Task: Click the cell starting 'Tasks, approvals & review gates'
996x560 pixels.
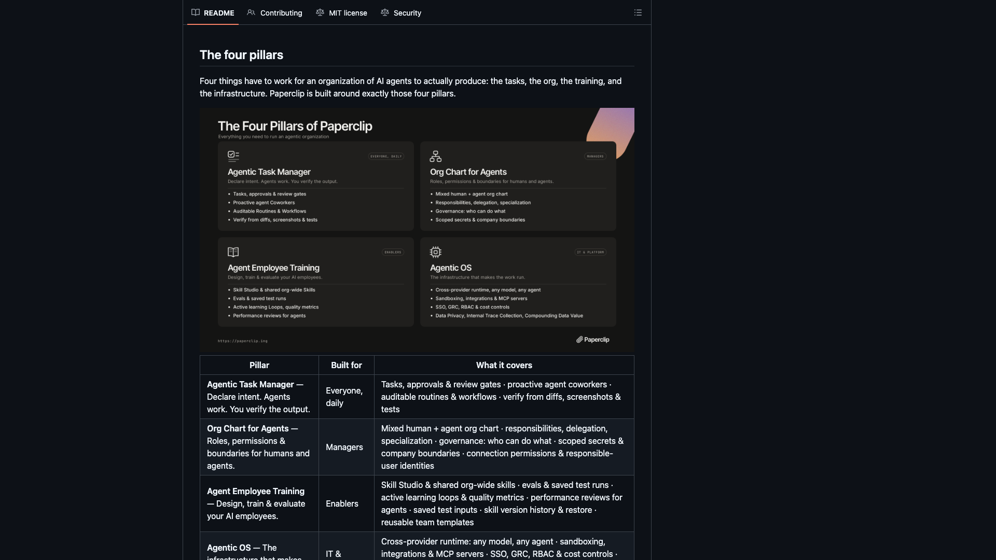Action: (x=504, y=397)
